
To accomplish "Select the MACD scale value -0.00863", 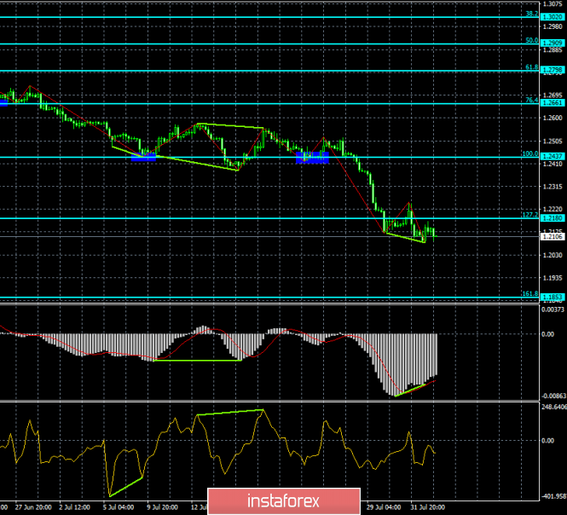I will (x=553, y=396).
